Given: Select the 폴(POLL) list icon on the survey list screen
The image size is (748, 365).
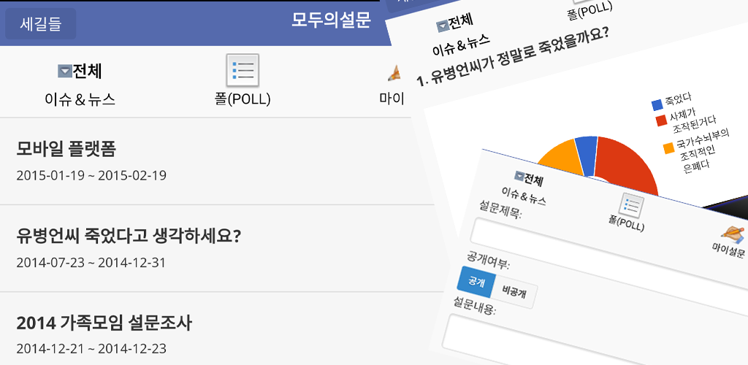Looking at the screenshot, I should tap(243, 71).
